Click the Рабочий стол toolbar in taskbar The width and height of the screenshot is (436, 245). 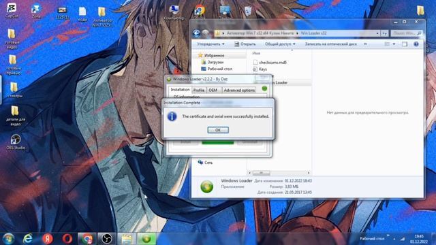pos(372,239)
